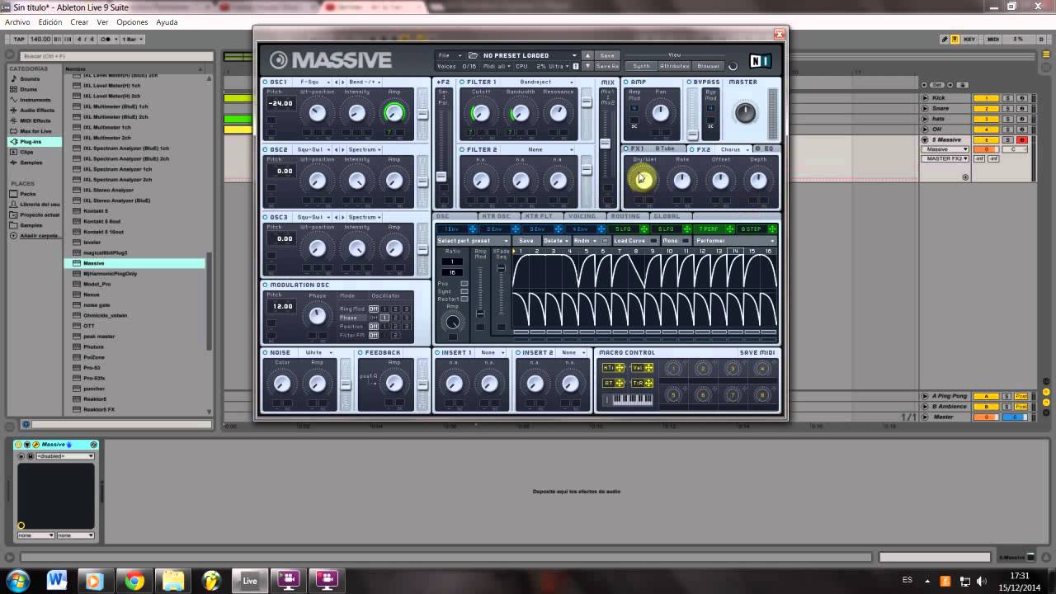The width and height of the screenshot is (1056, 594).
Task: Click the Chorus Dry/Wet knob
Action: (643, 180)
